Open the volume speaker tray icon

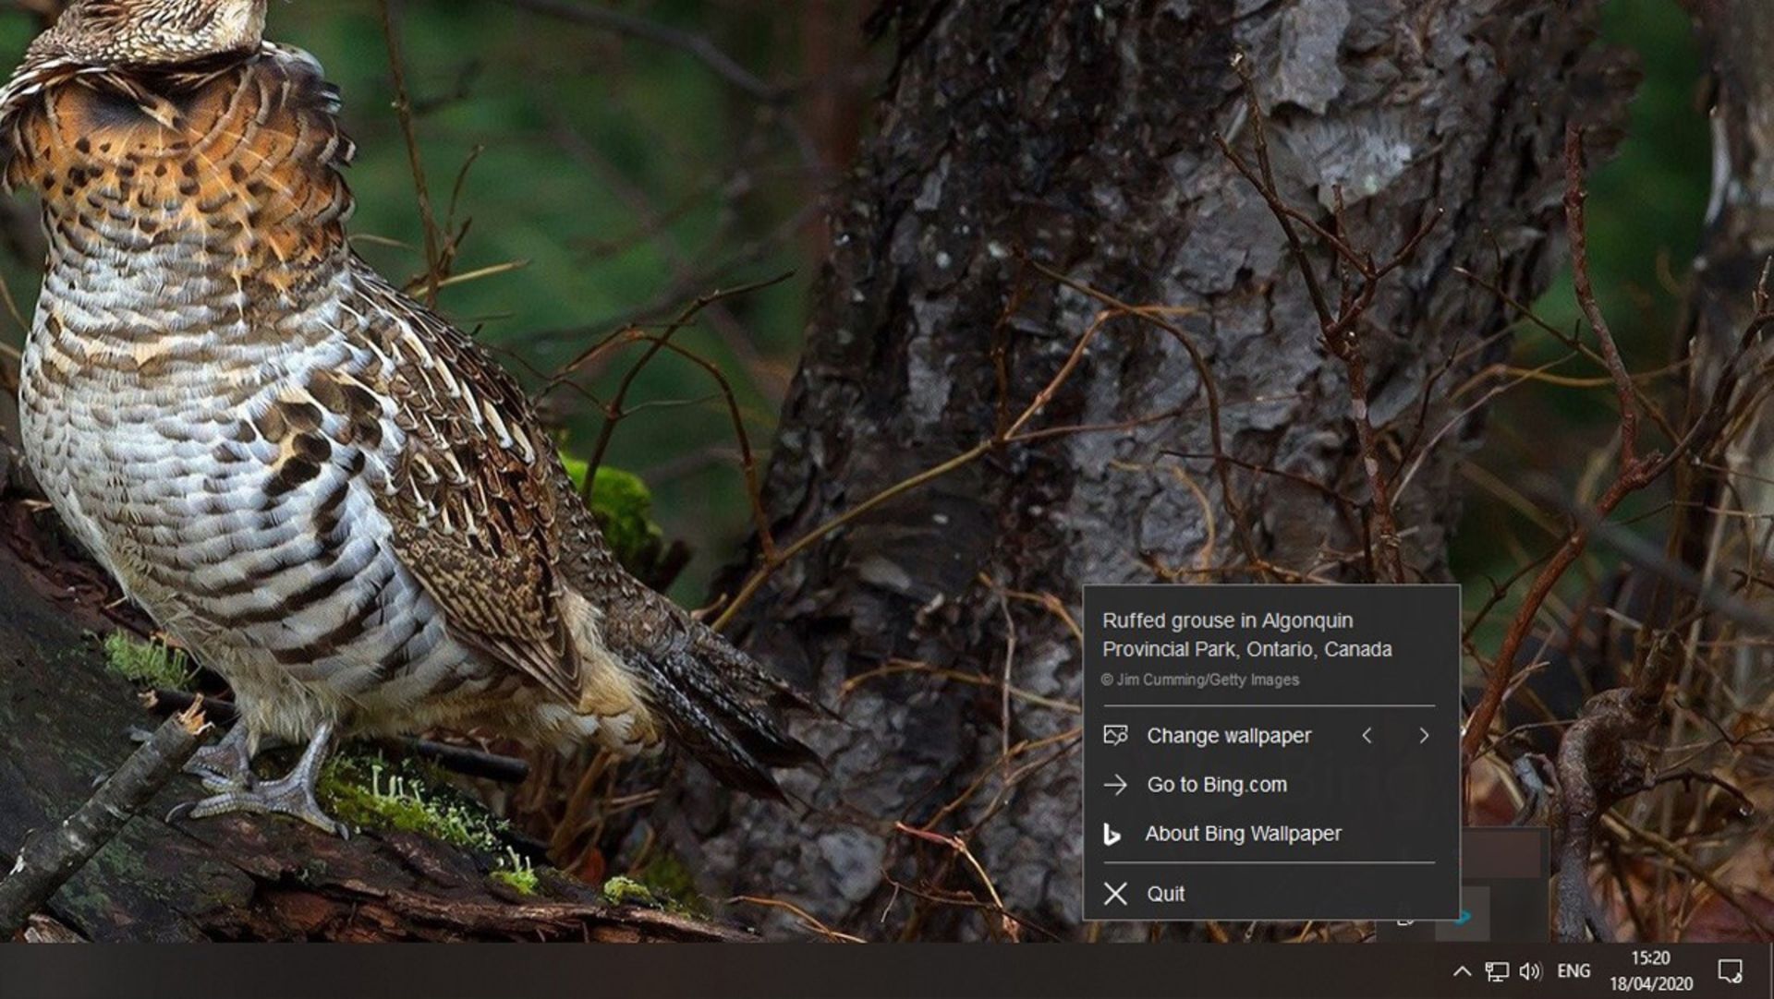1530,971
